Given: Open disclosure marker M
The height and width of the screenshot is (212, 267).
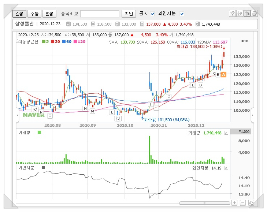Looking at the screenshot, I should (92, 111).
